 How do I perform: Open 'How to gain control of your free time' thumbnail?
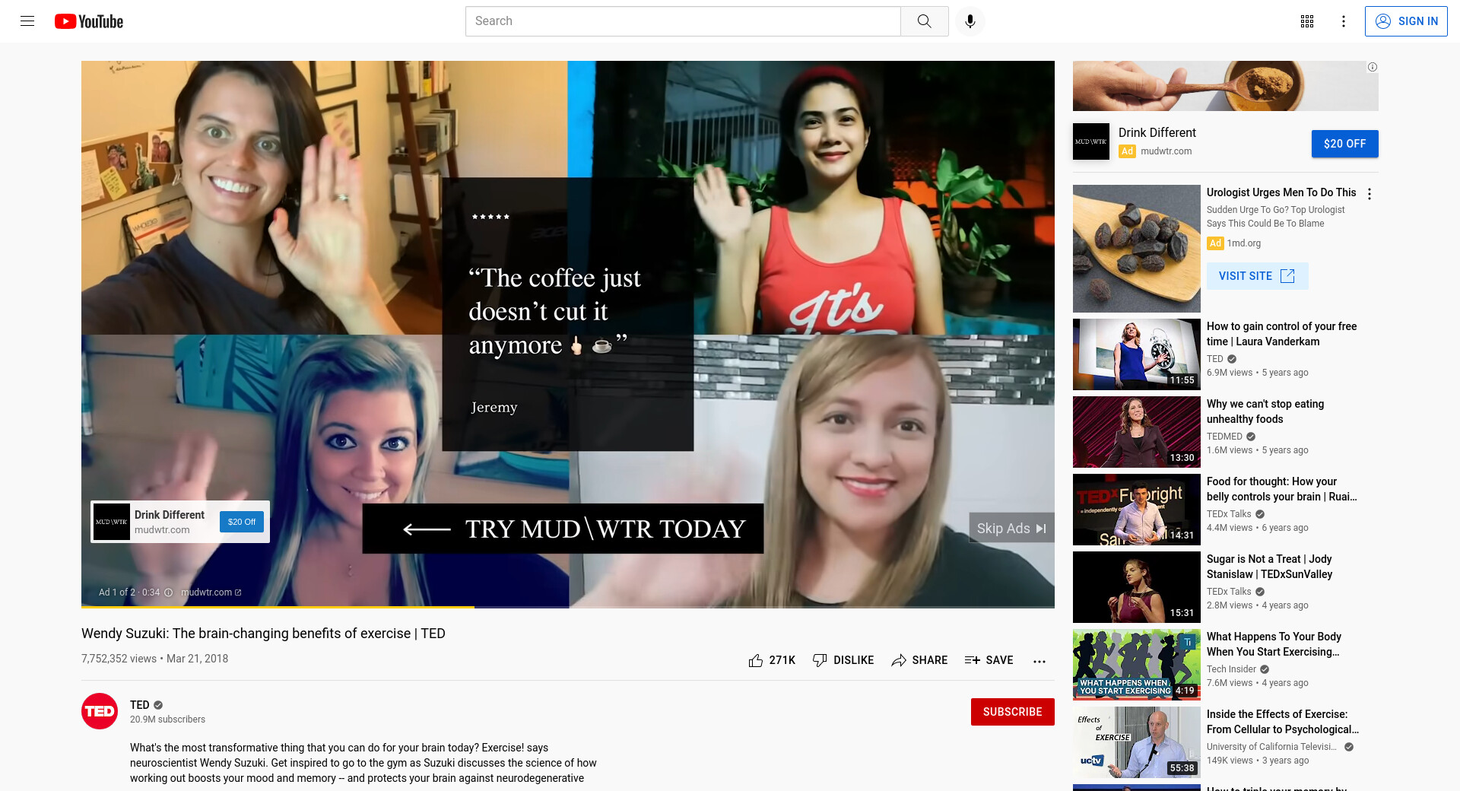pos(1136,354)
